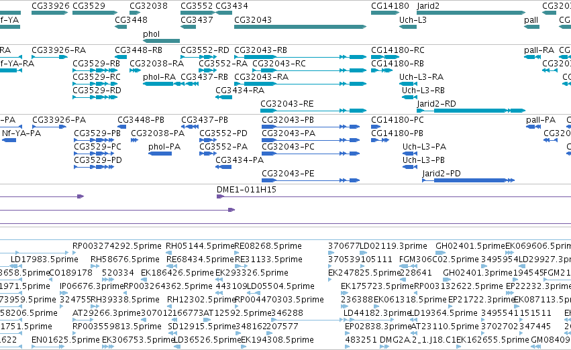The height and width of the screenshot is (350, 571).
Task: Select transcript CG3448-RB label
Action: click(139, 50)
